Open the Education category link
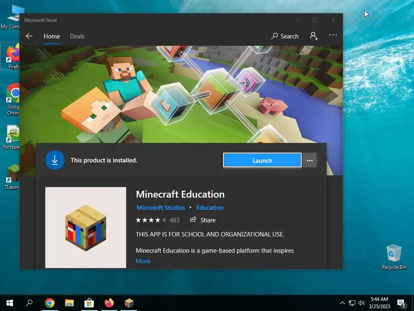414x311 pixels. (210, 208)
